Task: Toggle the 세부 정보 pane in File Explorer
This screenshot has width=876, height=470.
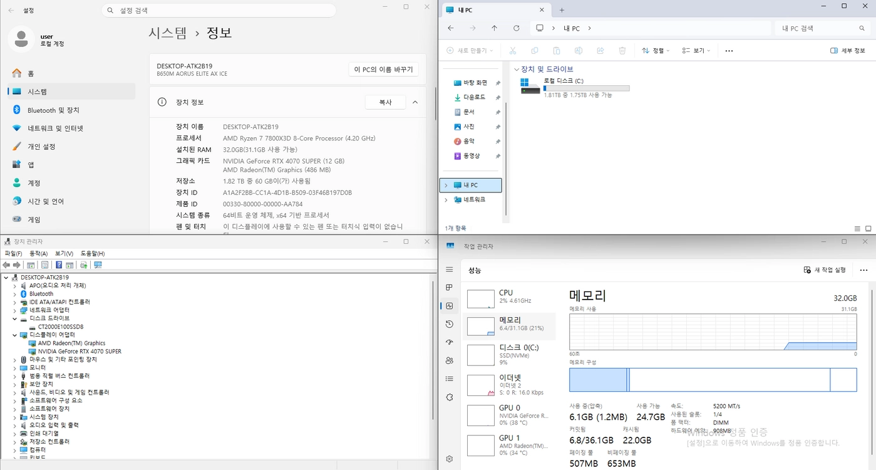Action: [847, 51]
